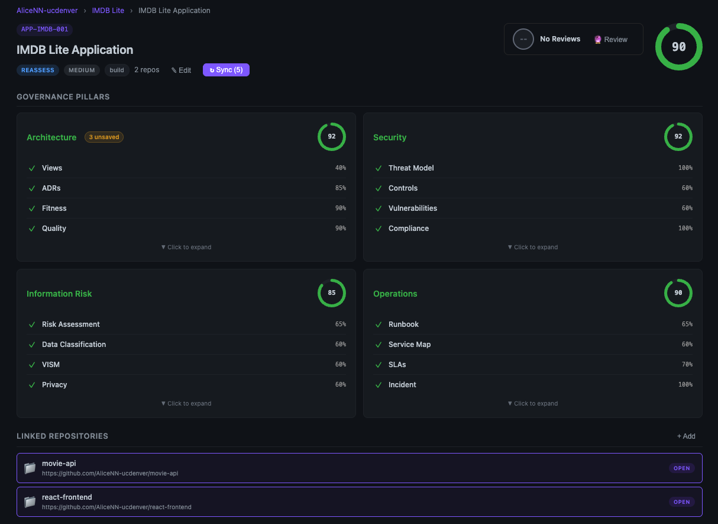Expand the Operations pillar details
This screenshot has width=718, height=524.
coord(532,403)
